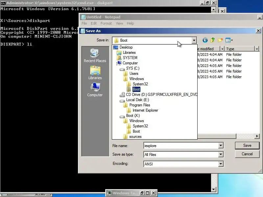Click the Save button
This screenshot has width=263, height=197.
pos(247,145)
